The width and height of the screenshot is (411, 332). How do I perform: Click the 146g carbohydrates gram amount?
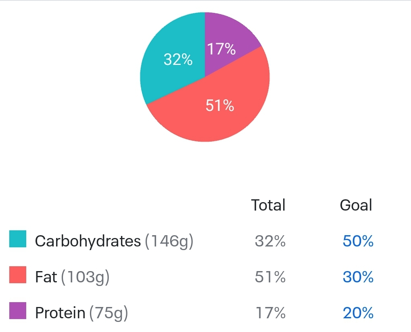tap(169, 241)
